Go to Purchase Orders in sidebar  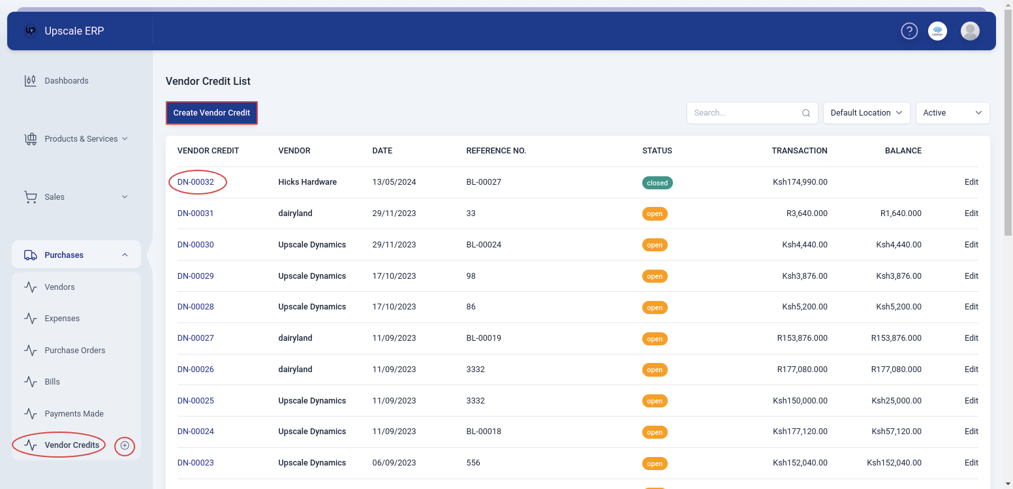click(x=74, y=351)
